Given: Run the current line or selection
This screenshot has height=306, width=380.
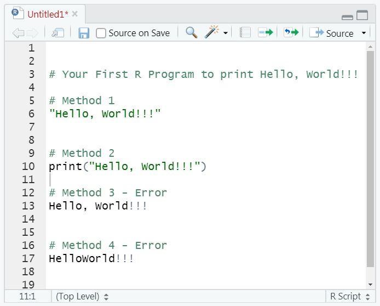Looking at the screenshot, I should pyautogui.click(x=266, y=32).
